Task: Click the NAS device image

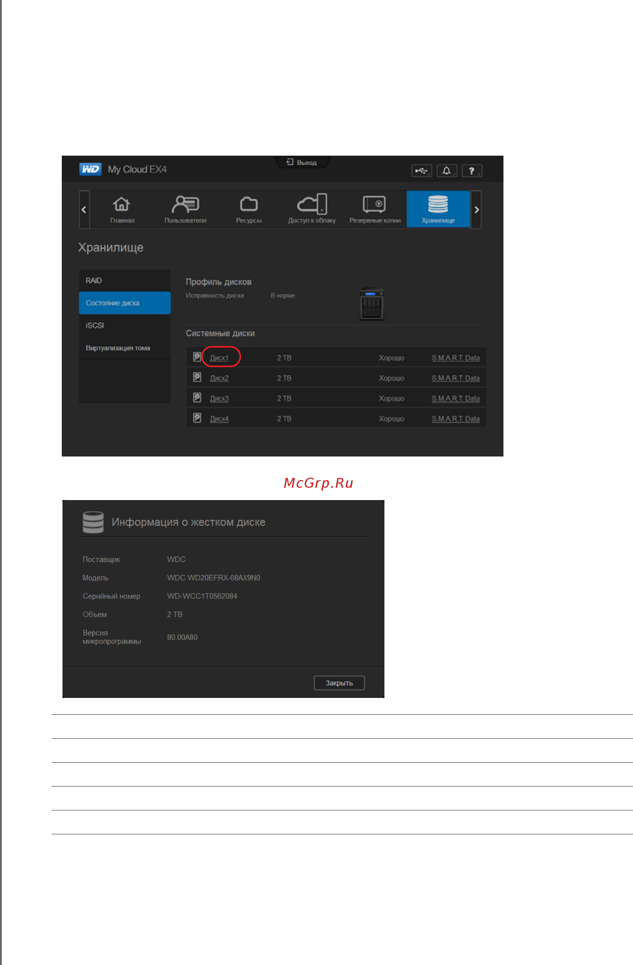Action: click(x=372, y=304)
